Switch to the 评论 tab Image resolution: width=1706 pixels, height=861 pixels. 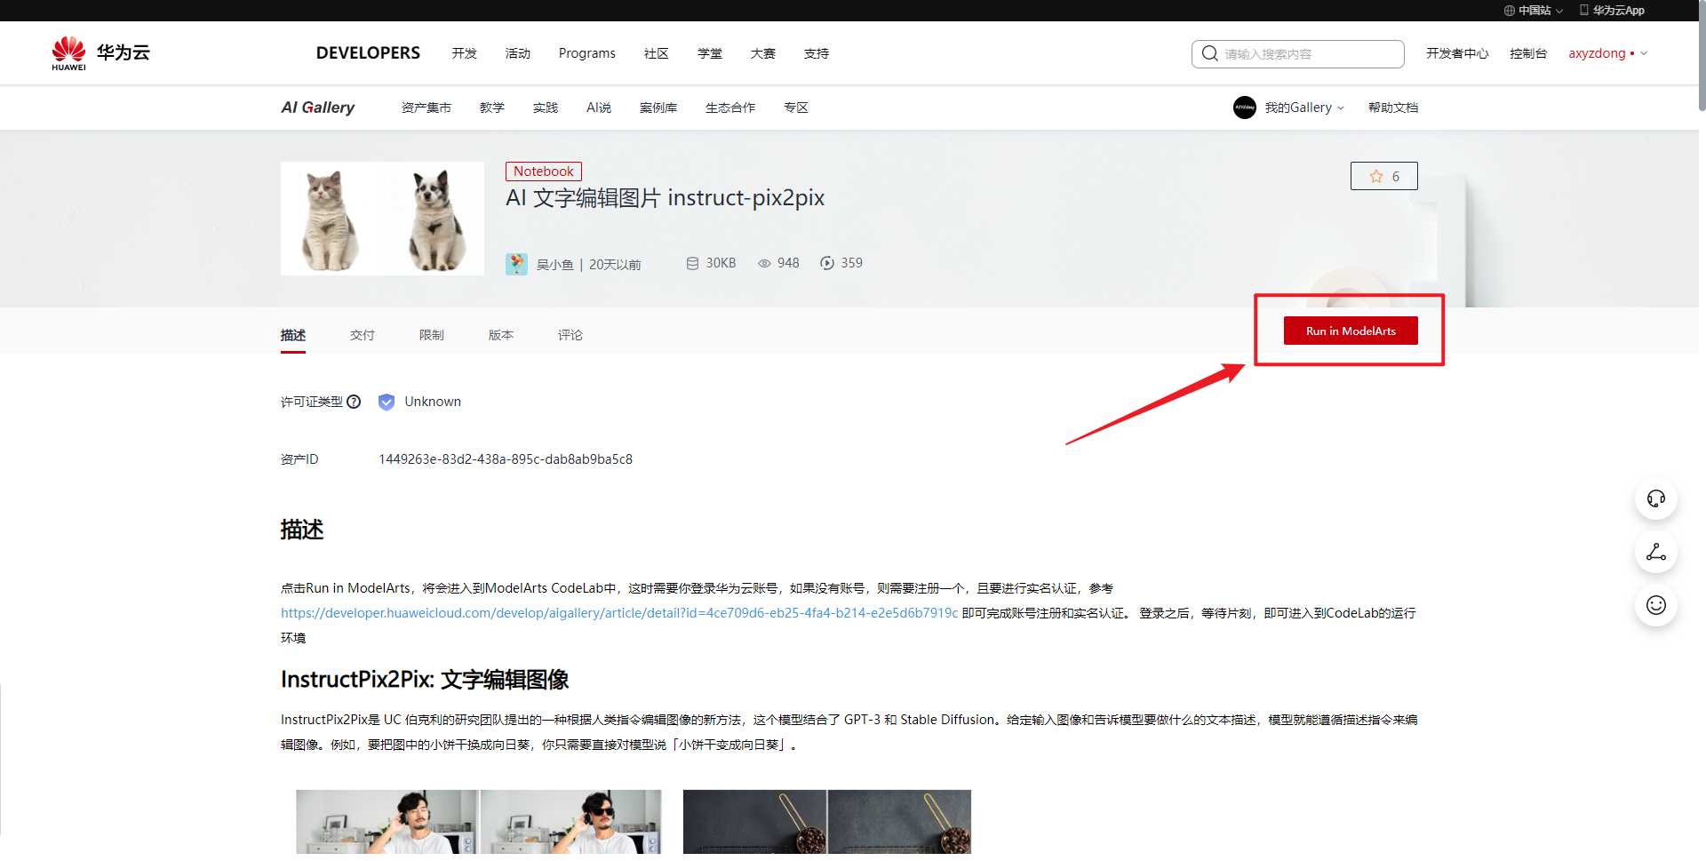tap(570, 335)
